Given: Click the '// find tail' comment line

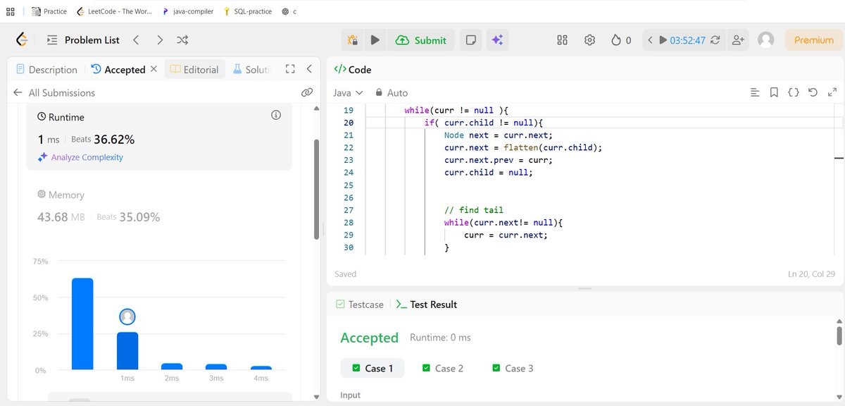Looking at the screenshot, I should [x=473, y=210].
